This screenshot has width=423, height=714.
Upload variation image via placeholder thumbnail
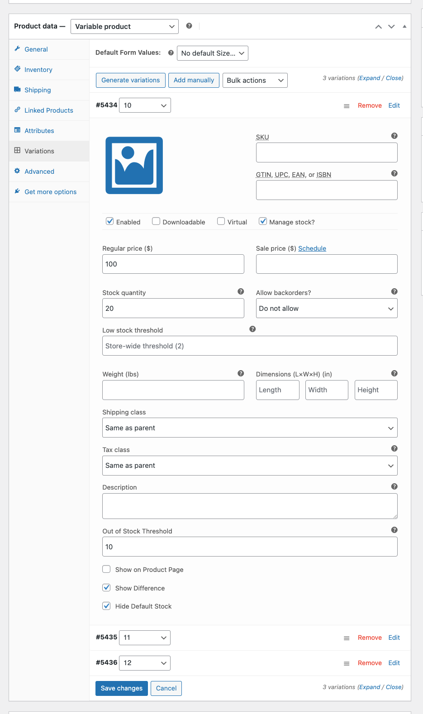point(134,166)
